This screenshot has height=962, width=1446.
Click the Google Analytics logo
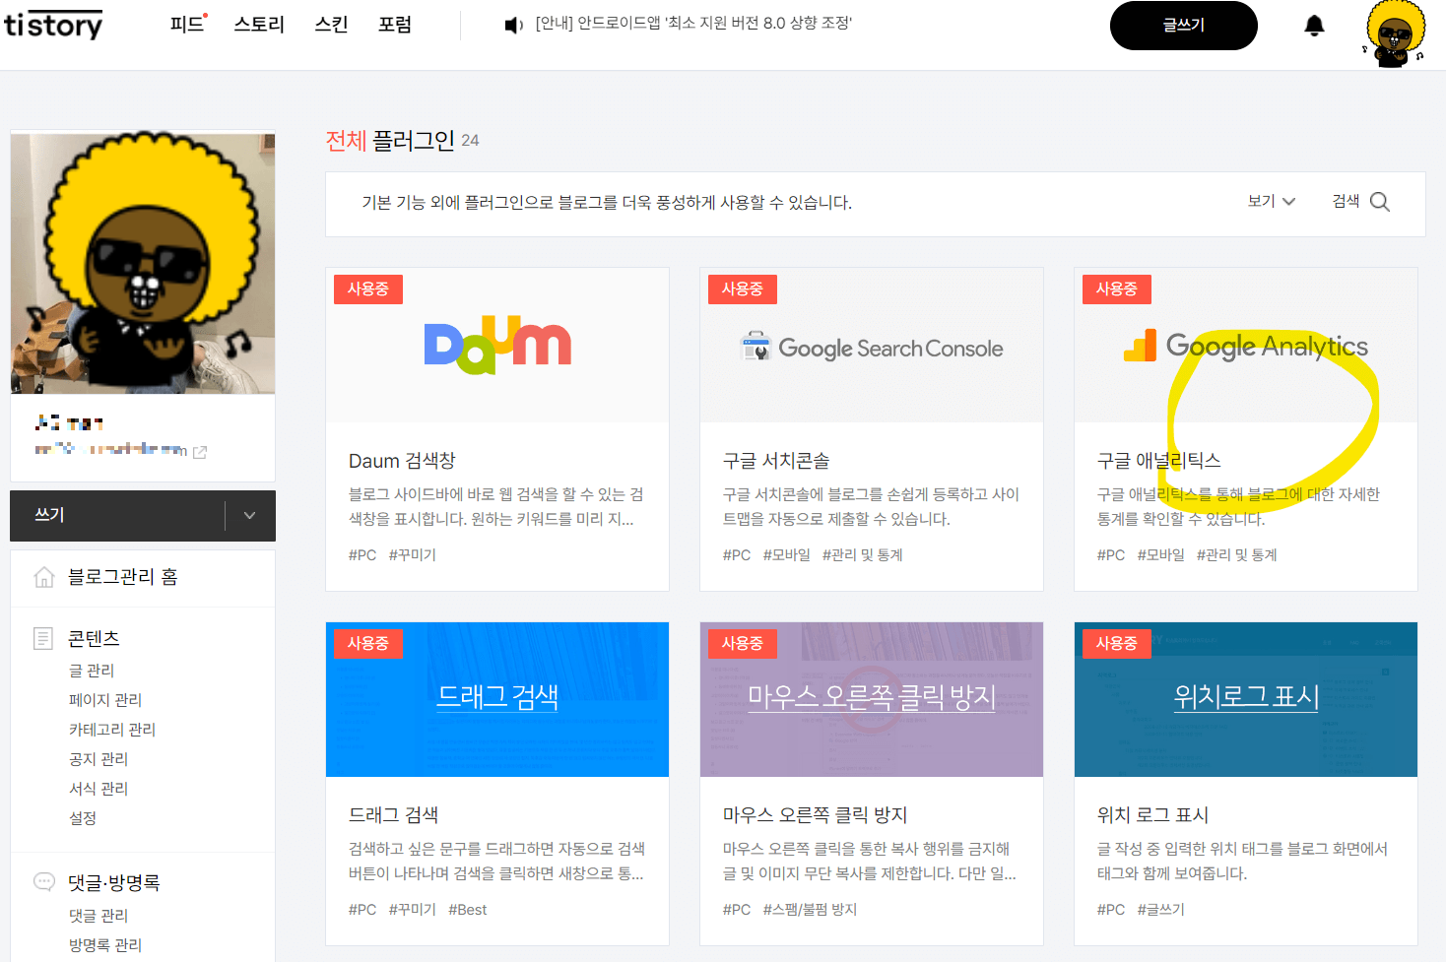1246,346
